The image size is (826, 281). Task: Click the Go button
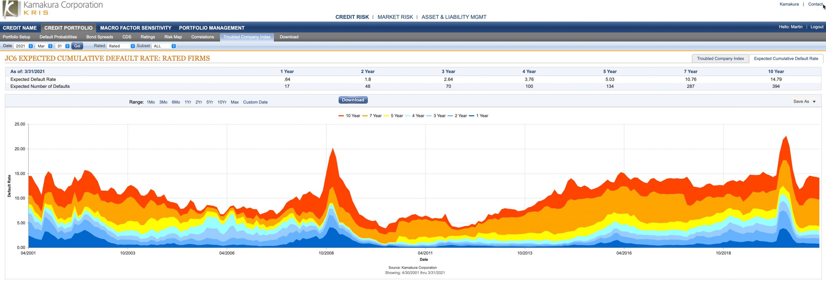click(x=77, y=46)
